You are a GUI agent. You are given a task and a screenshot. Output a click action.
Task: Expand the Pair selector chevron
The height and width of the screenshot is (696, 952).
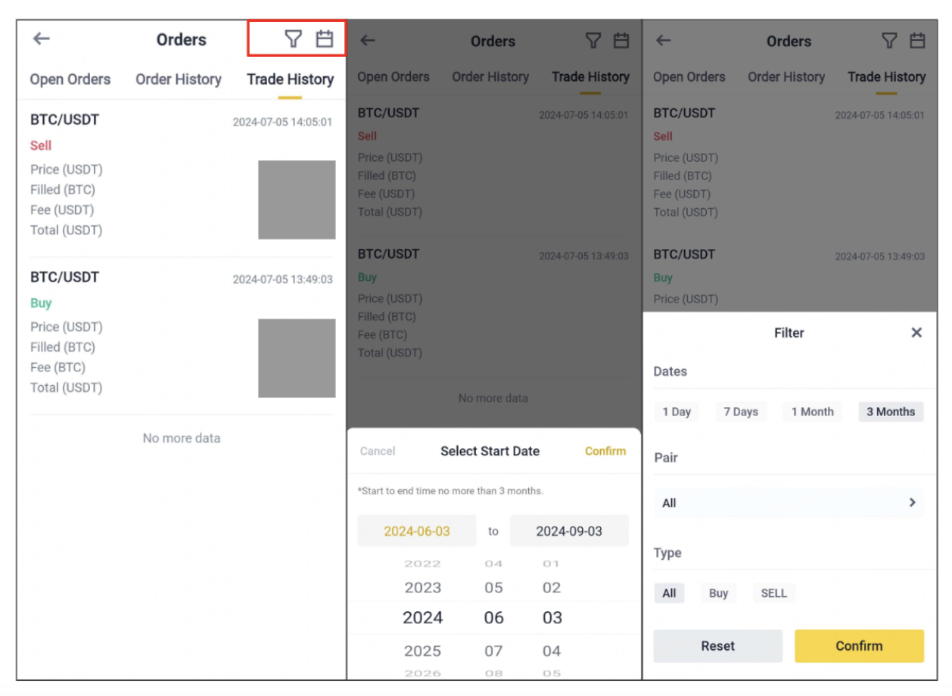pos(912,502)
